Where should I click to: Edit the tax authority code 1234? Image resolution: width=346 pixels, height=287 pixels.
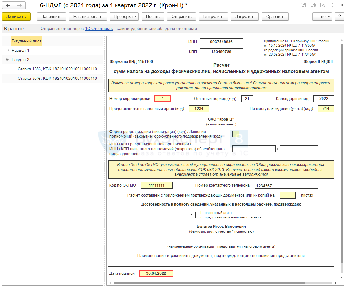(x=199, y=108)
